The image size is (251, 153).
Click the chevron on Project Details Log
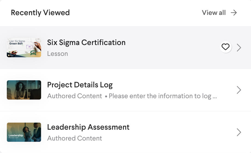click(239, 90)
